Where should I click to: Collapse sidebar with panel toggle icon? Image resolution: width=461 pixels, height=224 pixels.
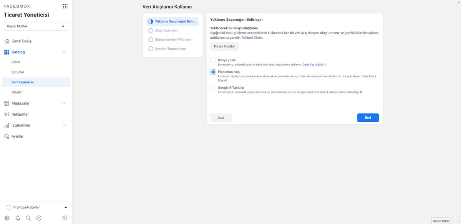point(65,218)
